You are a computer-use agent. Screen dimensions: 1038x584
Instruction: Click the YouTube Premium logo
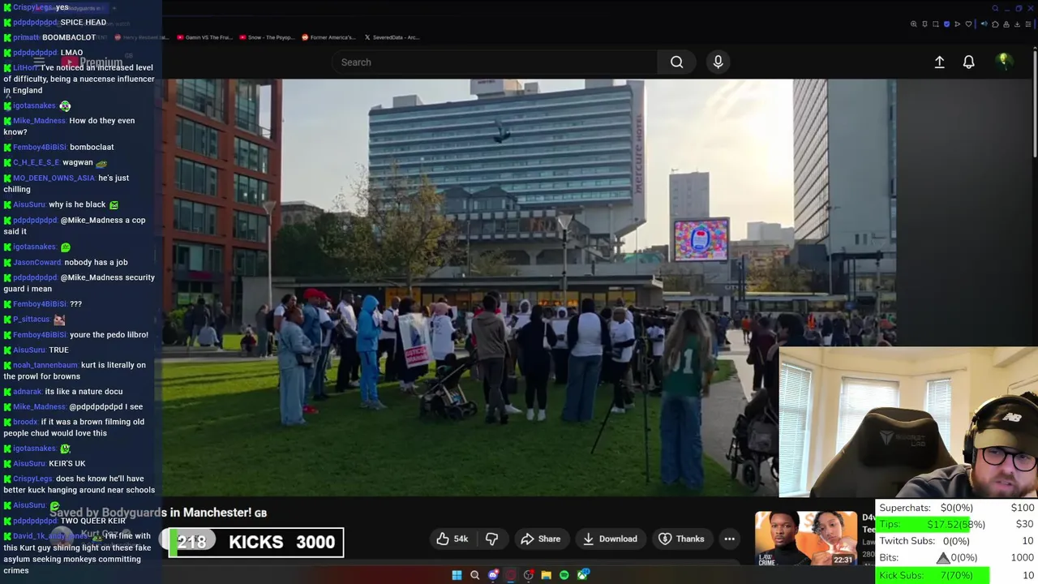tap(92, 62)
